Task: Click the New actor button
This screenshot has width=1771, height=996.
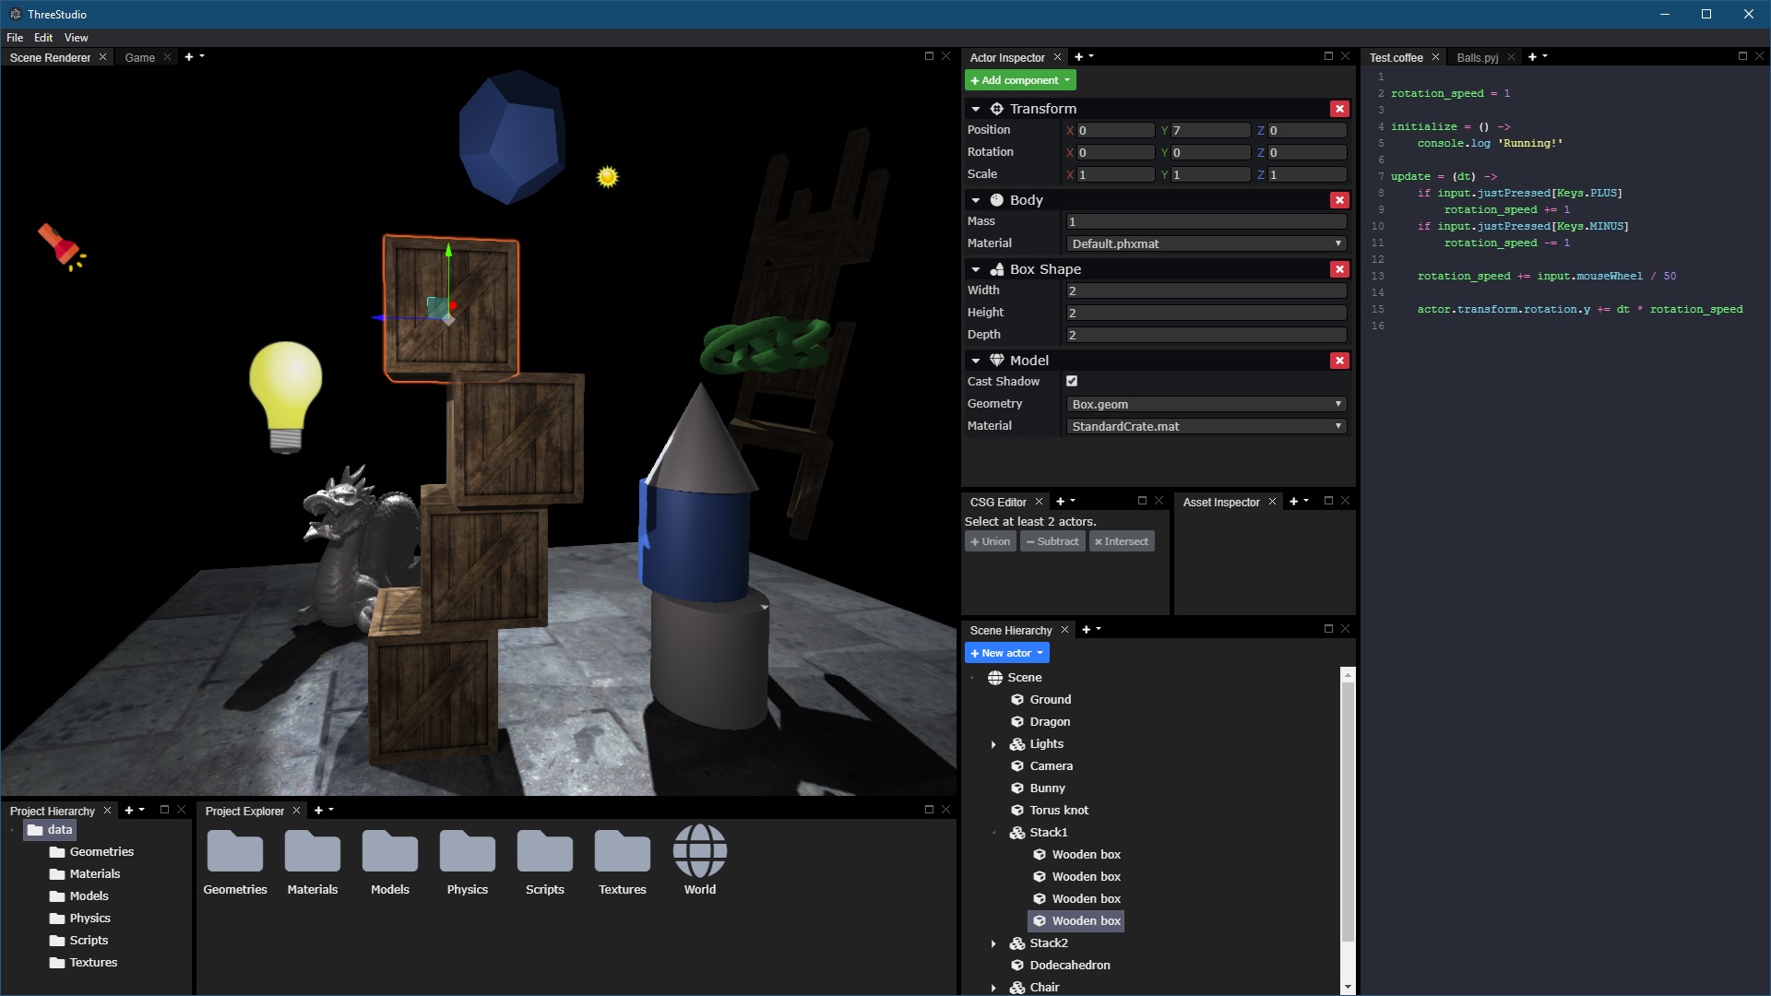Action: coord(1006,653)
